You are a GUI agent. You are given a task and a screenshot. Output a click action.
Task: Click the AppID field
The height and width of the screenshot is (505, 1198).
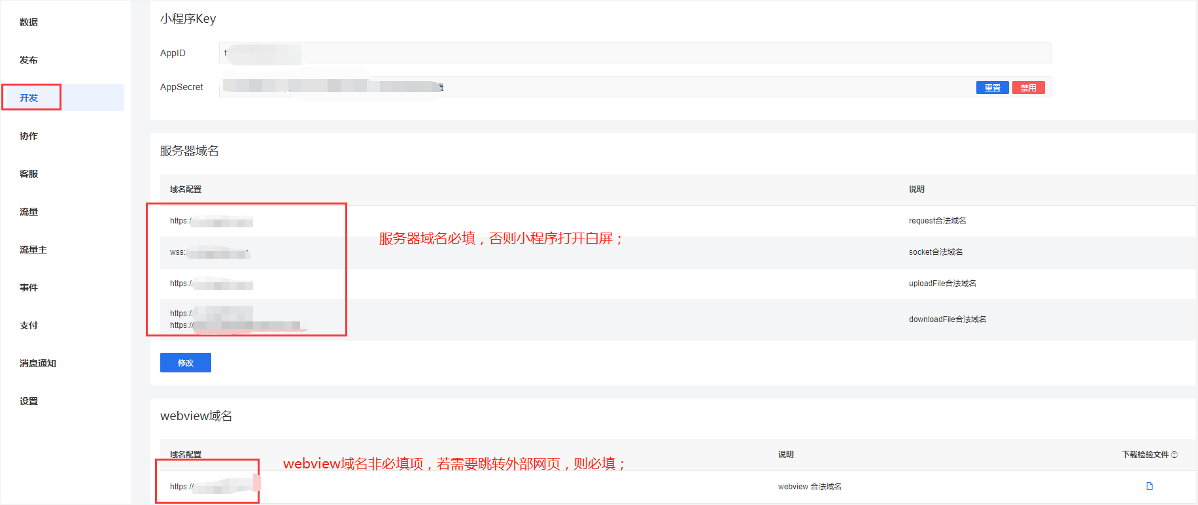(634, 53)
